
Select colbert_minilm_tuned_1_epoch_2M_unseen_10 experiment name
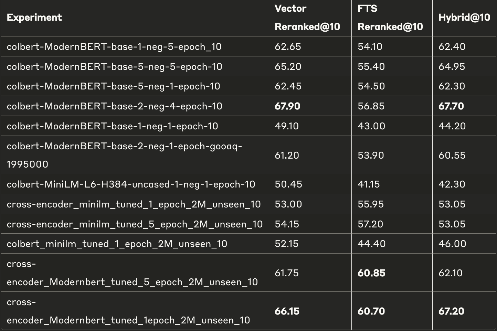117,244
